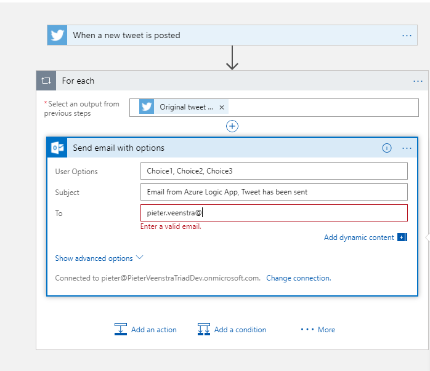Open the For each ellipsis menu
This screenshot has height=371, width=430.
coord(418,81)
